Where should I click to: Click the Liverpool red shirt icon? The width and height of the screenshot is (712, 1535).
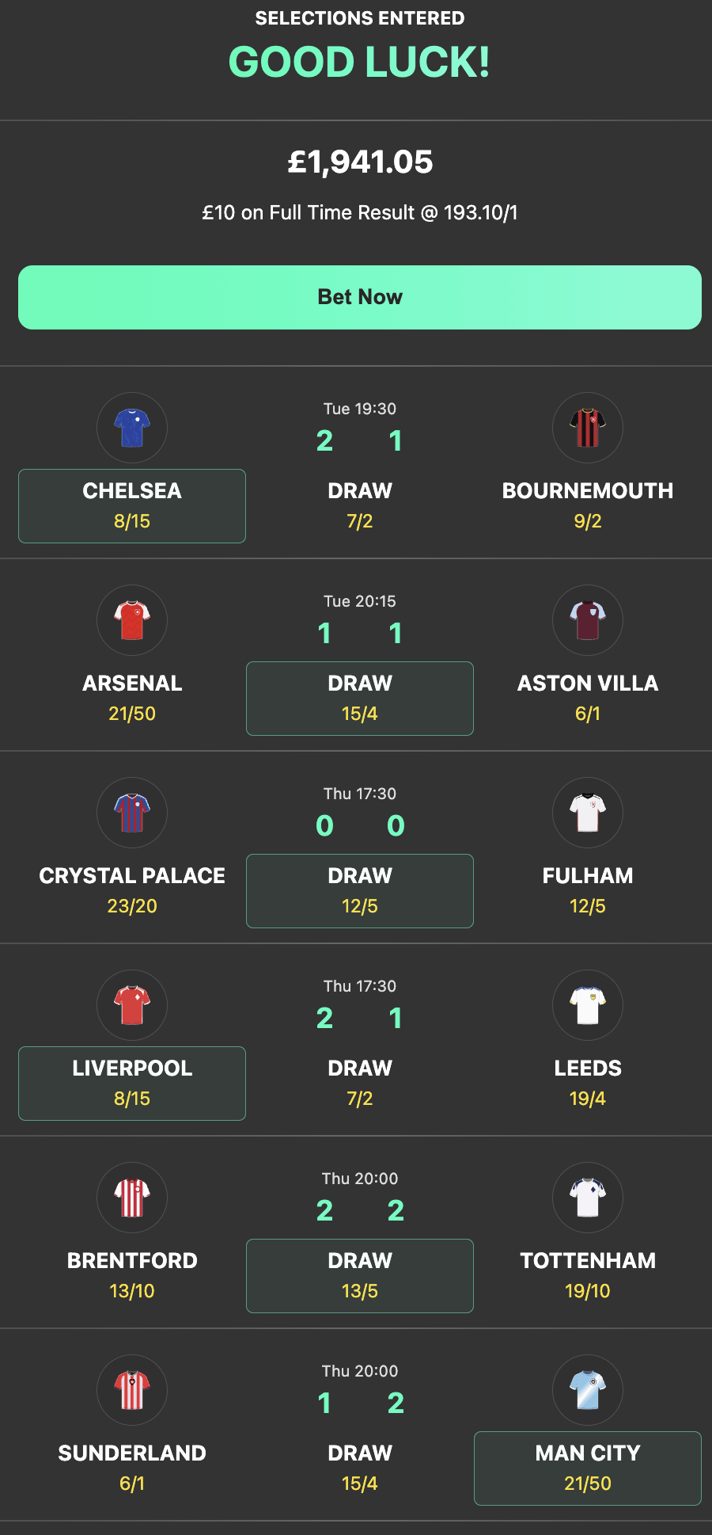point(131,1005)
